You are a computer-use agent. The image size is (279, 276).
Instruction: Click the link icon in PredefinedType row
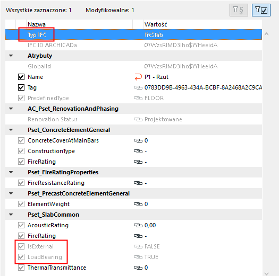138,98
